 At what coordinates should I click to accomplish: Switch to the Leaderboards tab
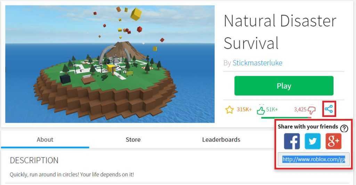pos(221,139)
